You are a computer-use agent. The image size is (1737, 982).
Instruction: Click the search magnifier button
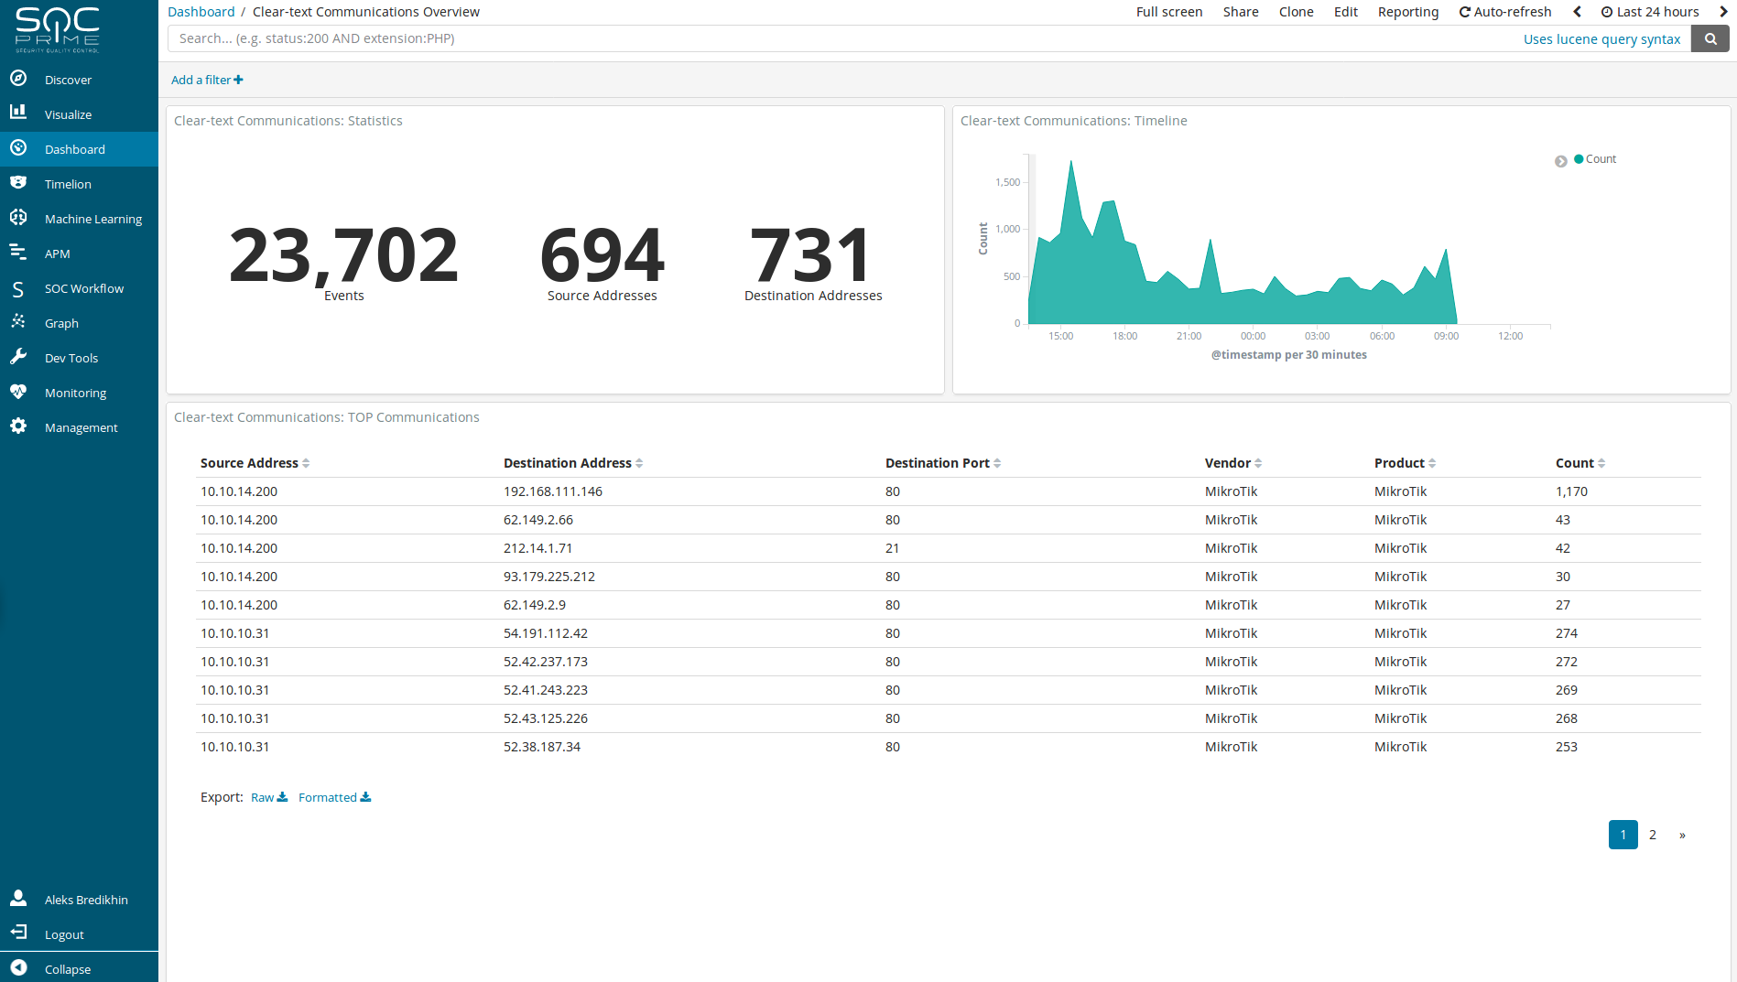click(x=1710, y=38)
